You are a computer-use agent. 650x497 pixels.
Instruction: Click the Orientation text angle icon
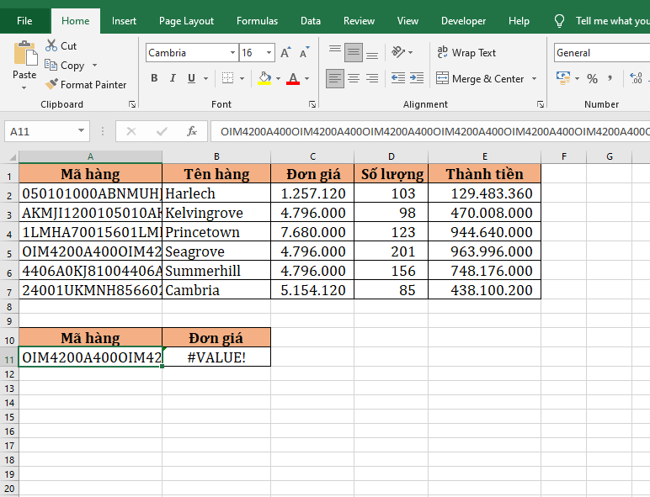398,52
